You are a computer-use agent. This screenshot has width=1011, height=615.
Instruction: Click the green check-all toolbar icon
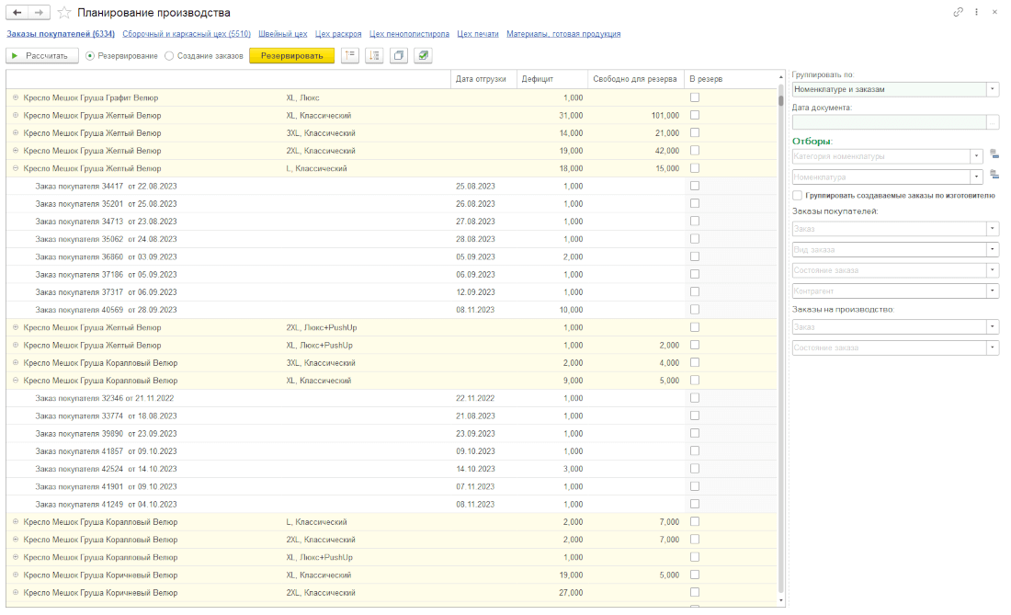pyautogui.click(x=423, y=56)
